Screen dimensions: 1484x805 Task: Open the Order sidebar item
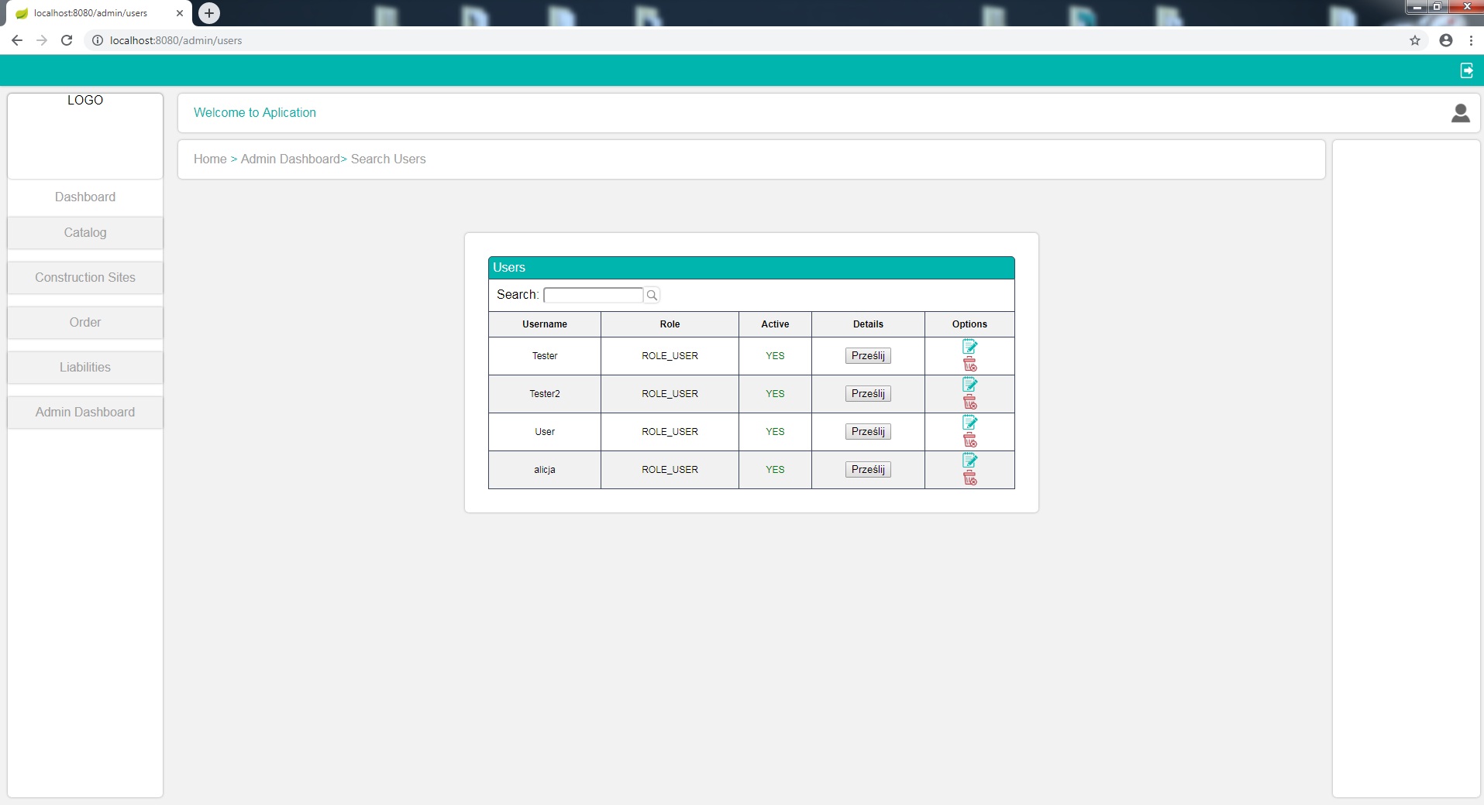click(x=85, y=323)
